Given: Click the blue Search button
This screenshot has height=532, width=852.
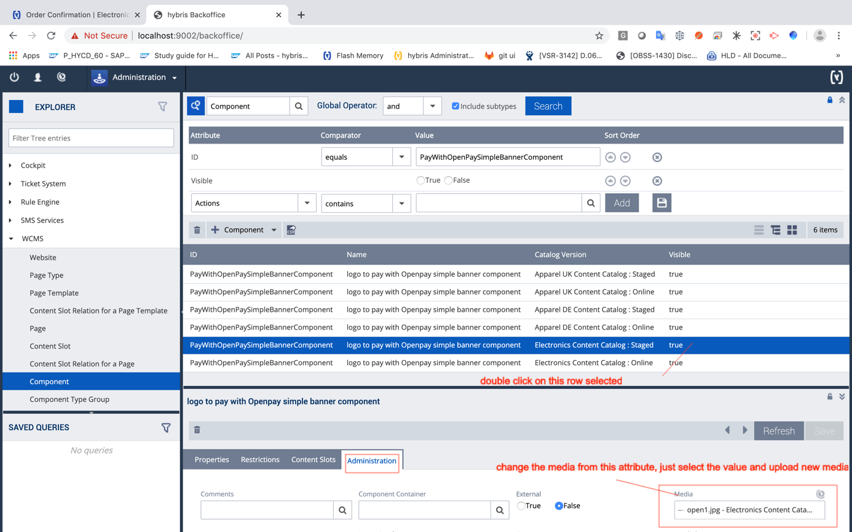Looking at the screenshot, I should click(548, 106).
